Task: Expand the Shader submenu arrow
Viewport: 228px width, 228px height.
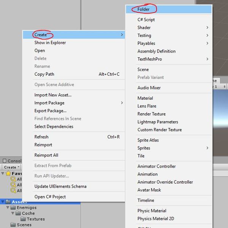Action: [207, 27]
